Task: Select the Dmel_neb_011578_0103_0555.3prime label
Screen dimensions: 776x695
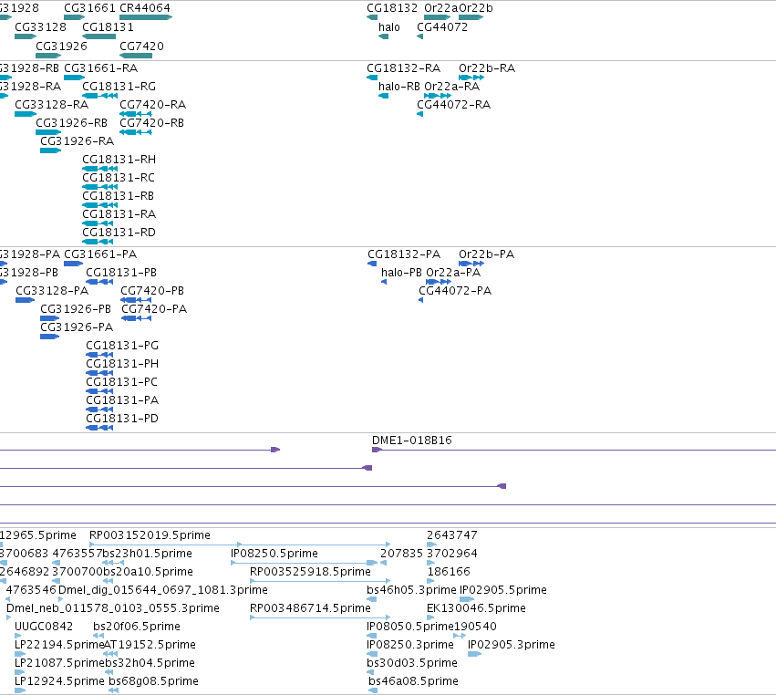Action: pyautogui.click(x=113, y=608)
